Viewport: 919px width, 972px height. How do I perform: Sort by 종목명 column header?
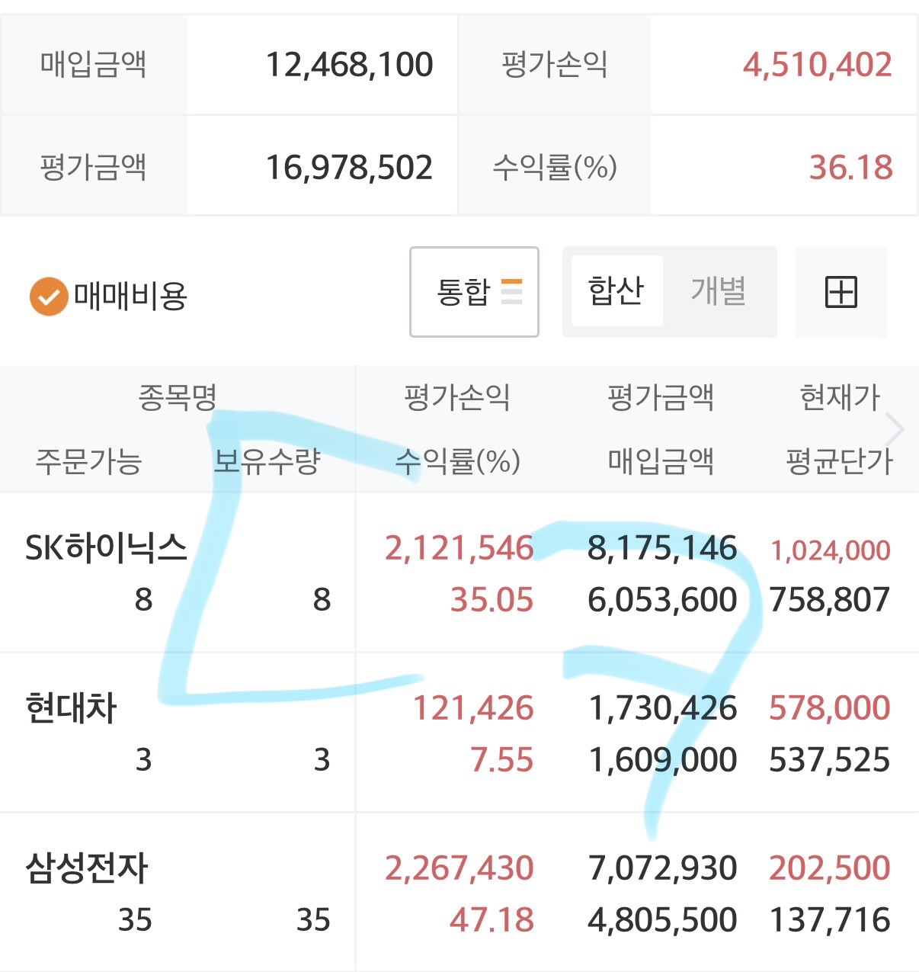(178, 397)
